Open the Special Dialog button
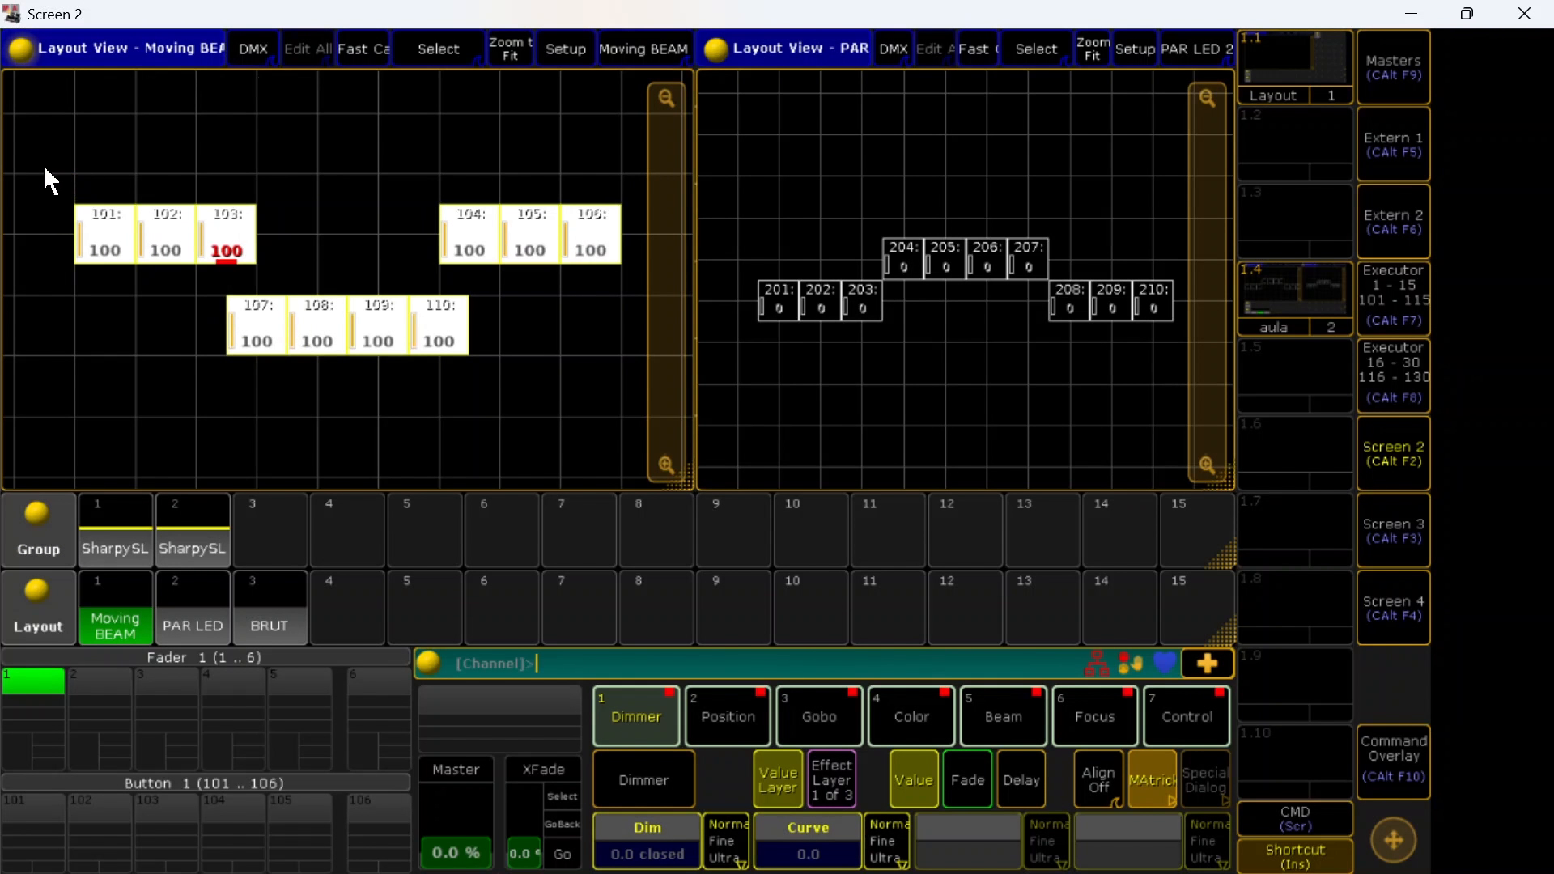The image size is (1554, 874). (x=1205, y=779)
